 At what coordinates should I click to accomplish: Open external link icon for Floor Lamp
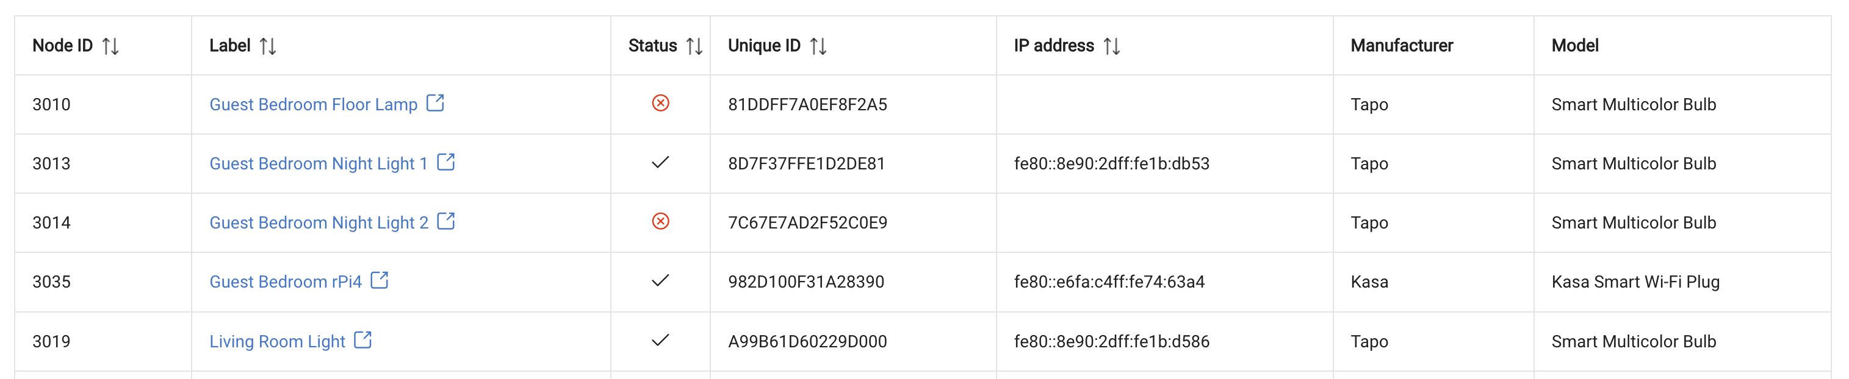[435, 103]
